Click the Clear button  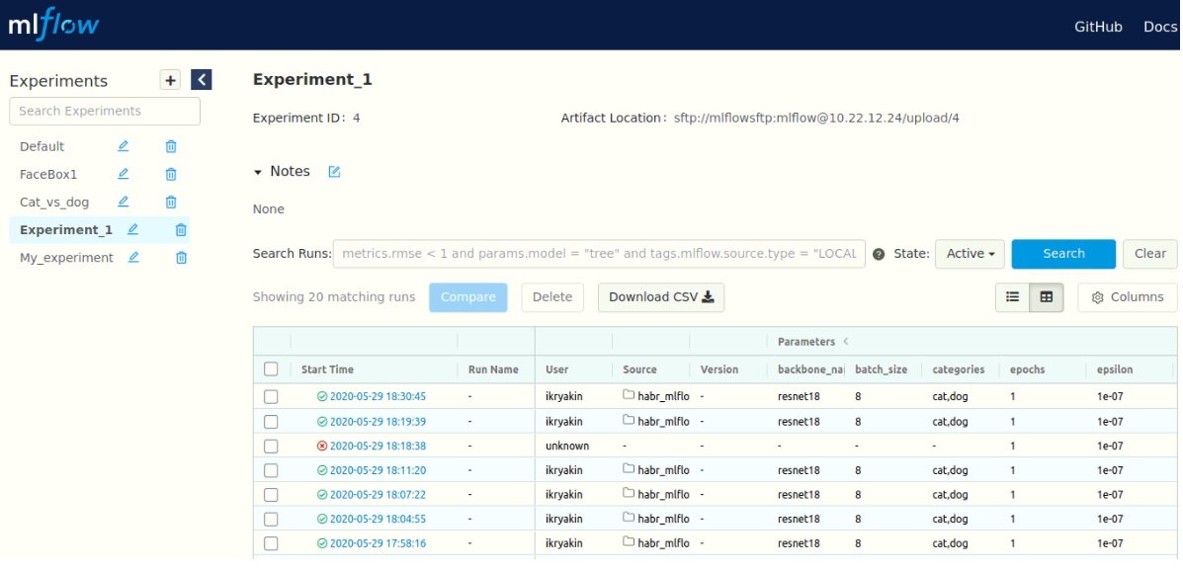pos(1149,254)
